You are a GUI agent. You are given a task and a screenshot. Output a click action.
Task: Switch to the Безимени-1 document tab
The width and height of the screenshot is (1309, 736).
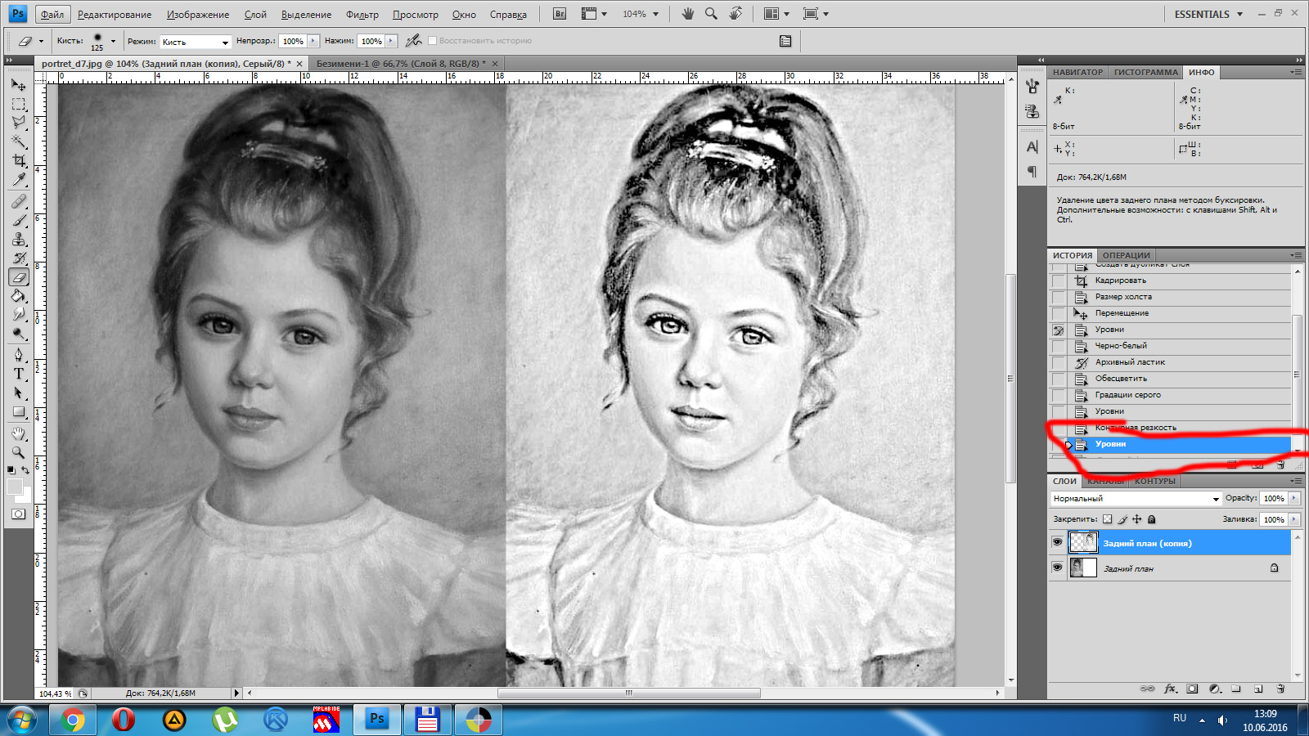tap(400, 63)
